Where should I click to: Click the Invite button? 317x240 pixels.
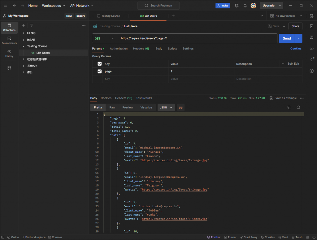pyautogui.click(x=223, y=6)
